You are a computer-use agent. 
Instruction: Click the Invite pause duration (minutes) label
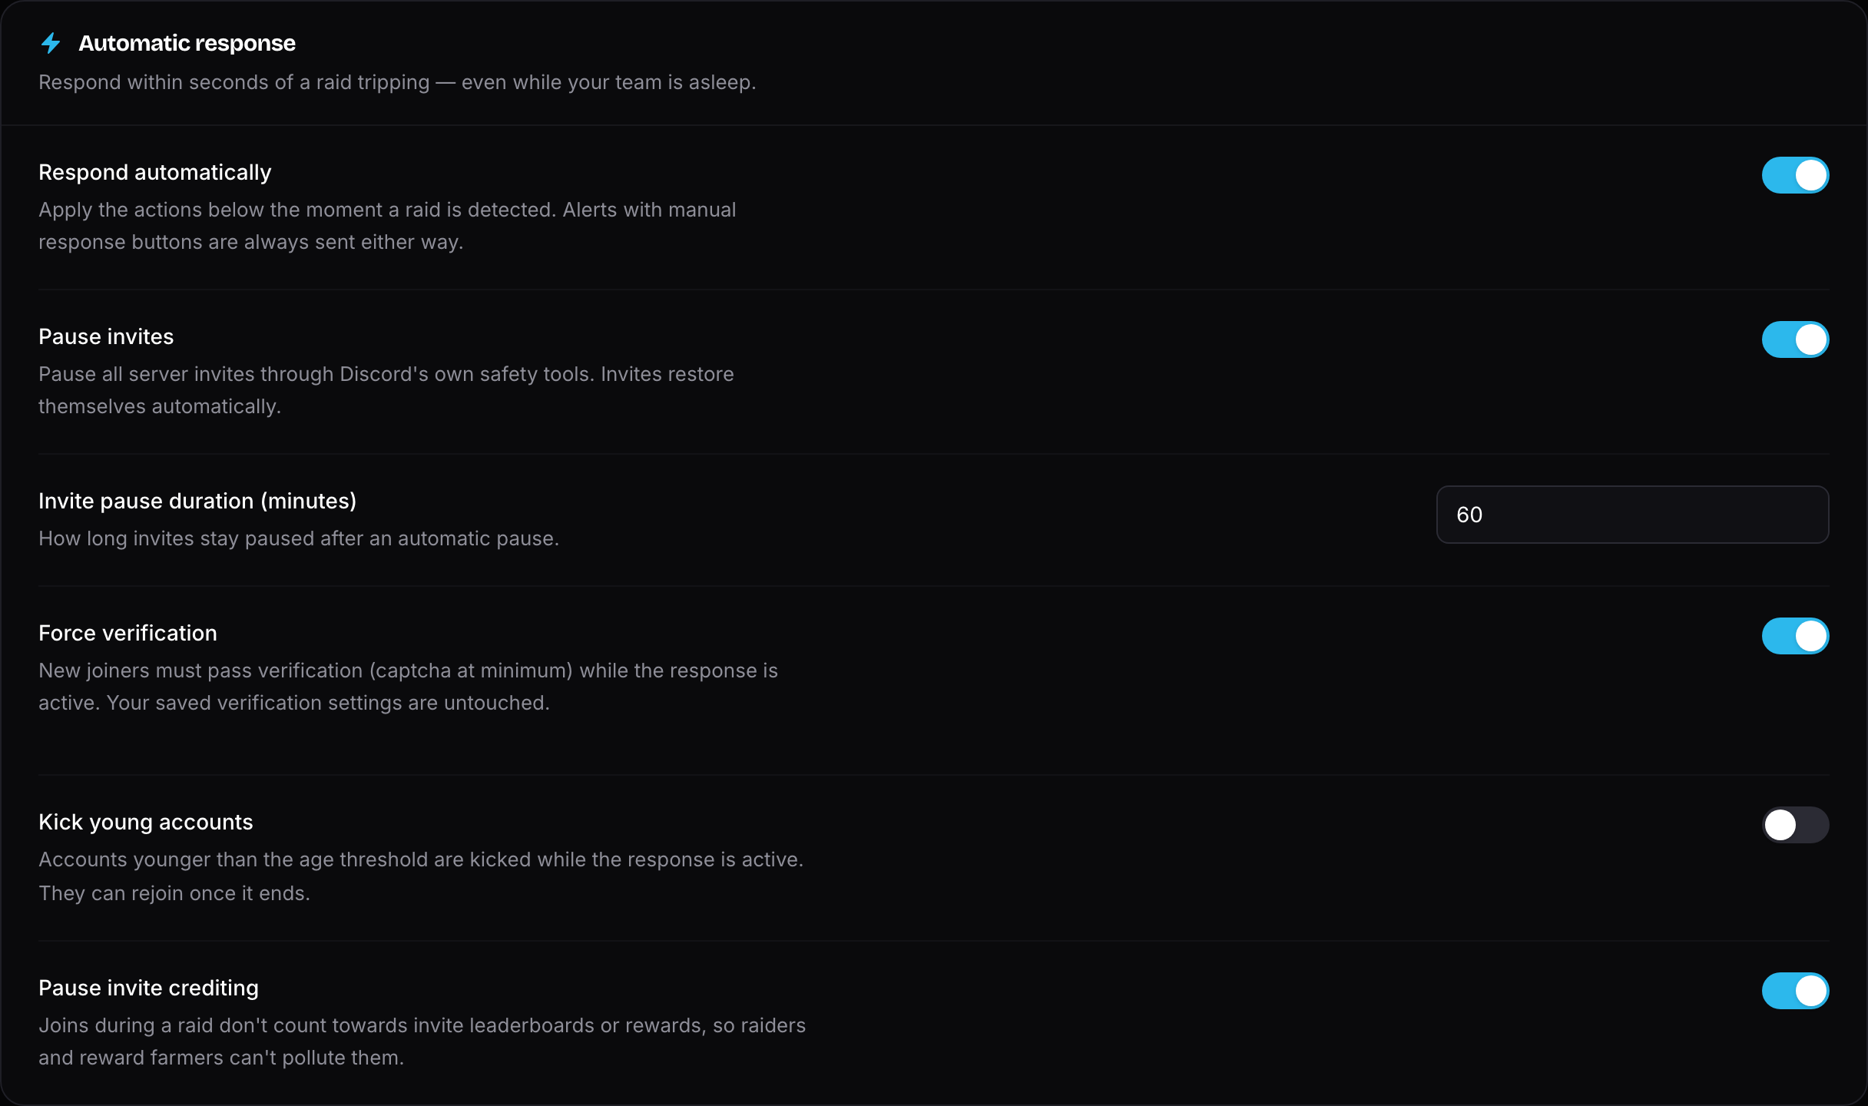197,501
